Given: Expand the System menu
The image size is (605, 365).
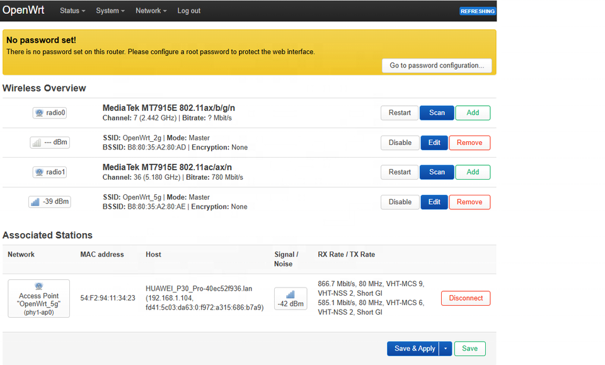Looking at the screenshot, I should pyautogui.click(x=110, y=11).
